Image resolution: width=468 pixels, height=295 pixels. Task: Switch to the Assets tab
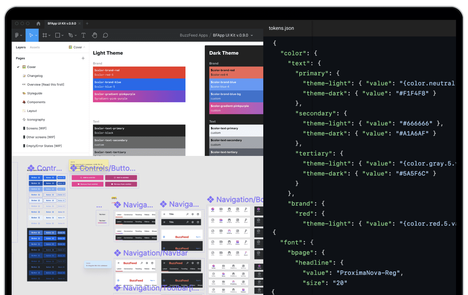tap(35, 47)
